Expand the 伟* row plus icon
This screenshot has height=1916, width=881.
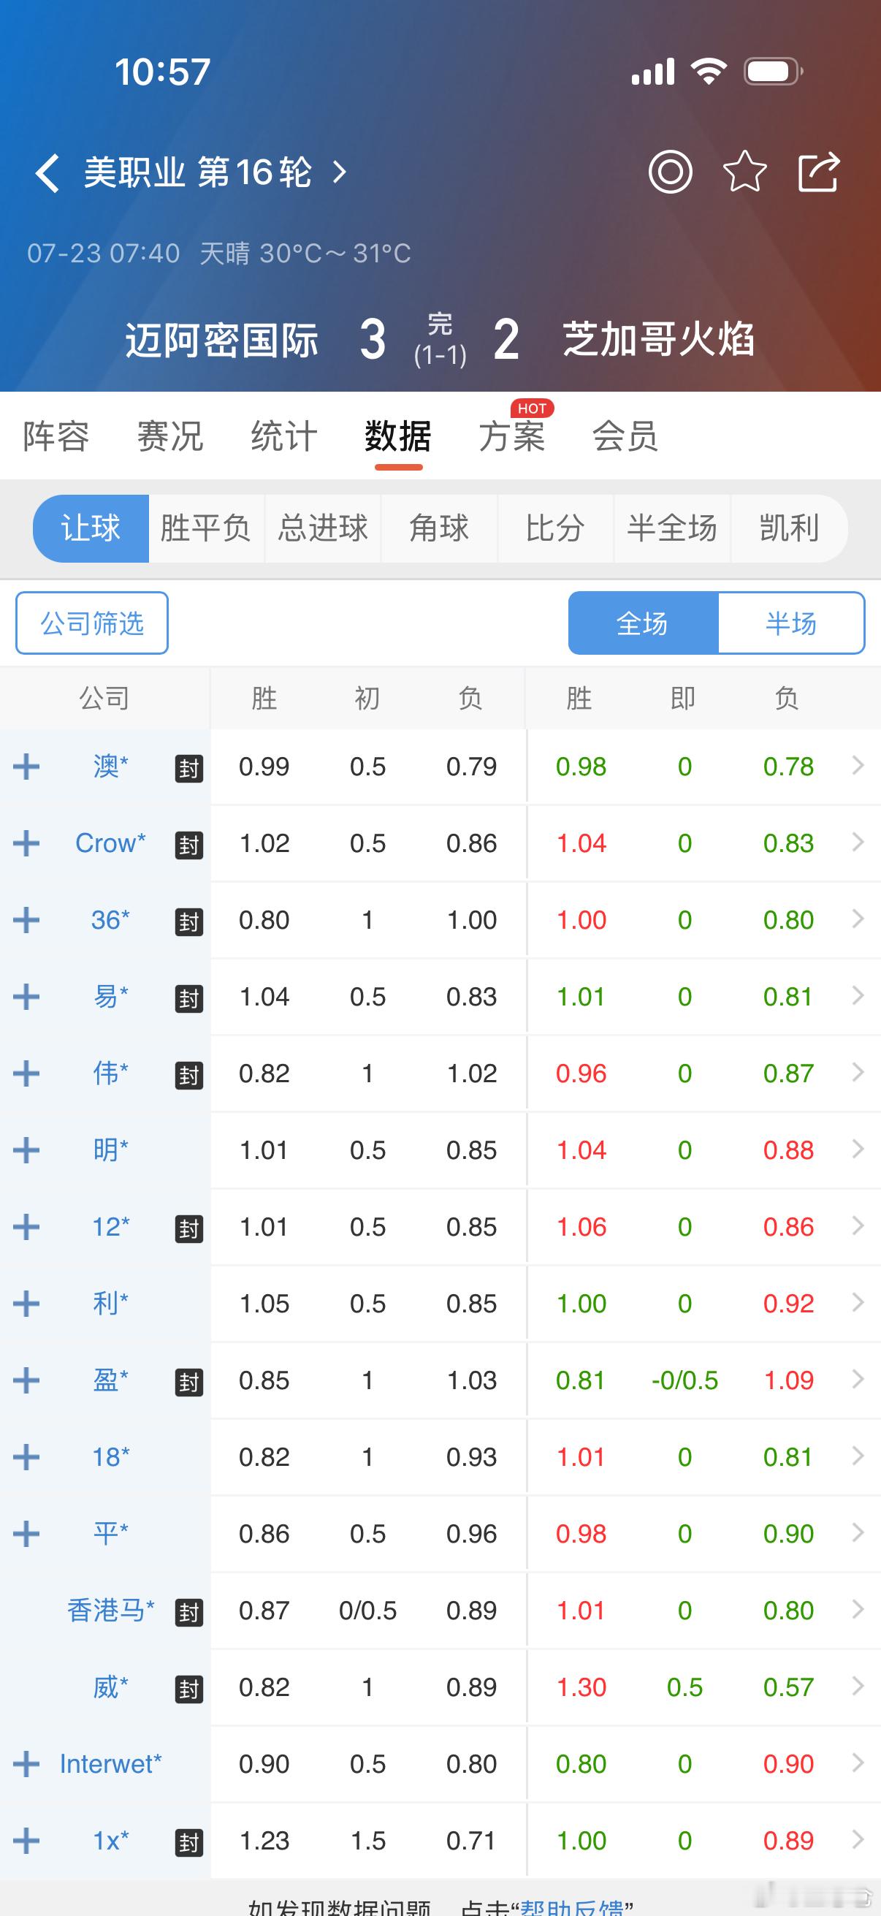click(26, 1073)
